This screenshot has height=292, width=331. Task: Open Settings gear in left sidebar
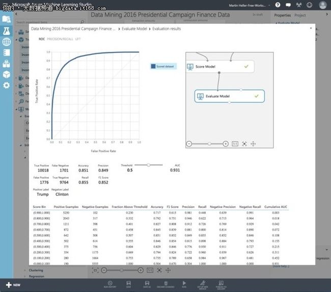(x=6, y=85)
